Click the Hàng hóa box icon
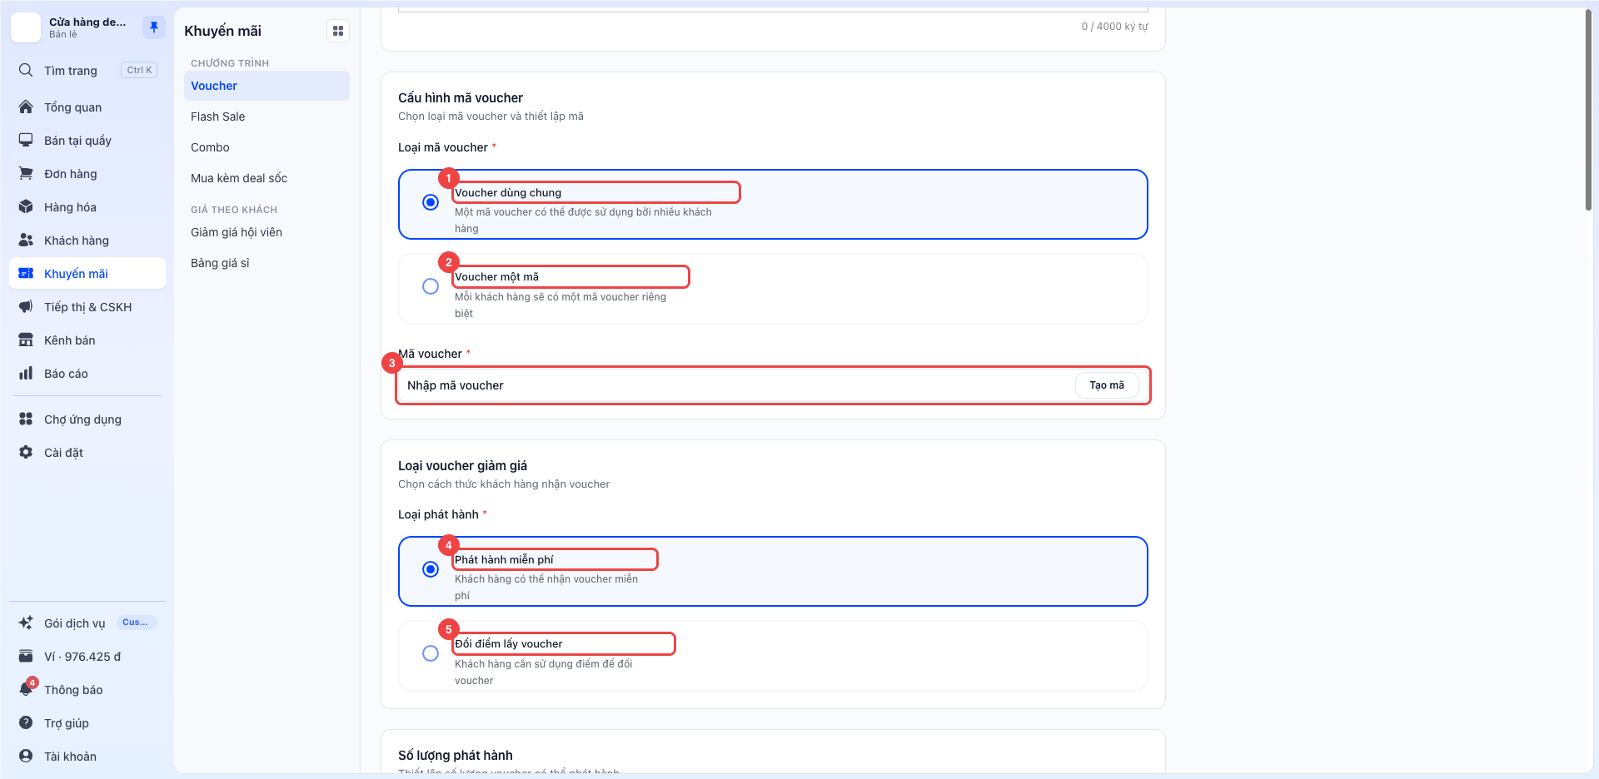Screen dimensions: 1599x779 pyautogui.click(x=26, y=207)
